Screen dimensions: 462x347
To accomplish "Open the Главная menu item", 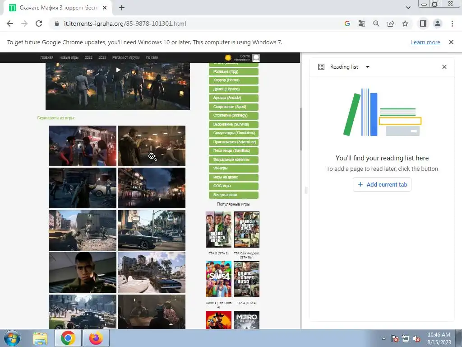I will [x=47, y=57].
